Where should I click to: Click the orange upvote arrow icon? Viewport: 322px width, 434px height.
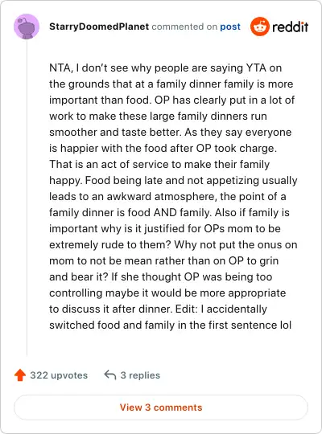[x=20, y=375]
